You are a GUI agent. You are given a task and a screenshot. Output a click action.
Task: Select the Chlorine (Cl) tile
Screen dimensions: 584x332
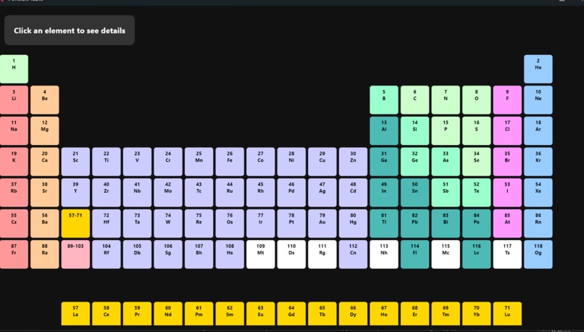507,130
